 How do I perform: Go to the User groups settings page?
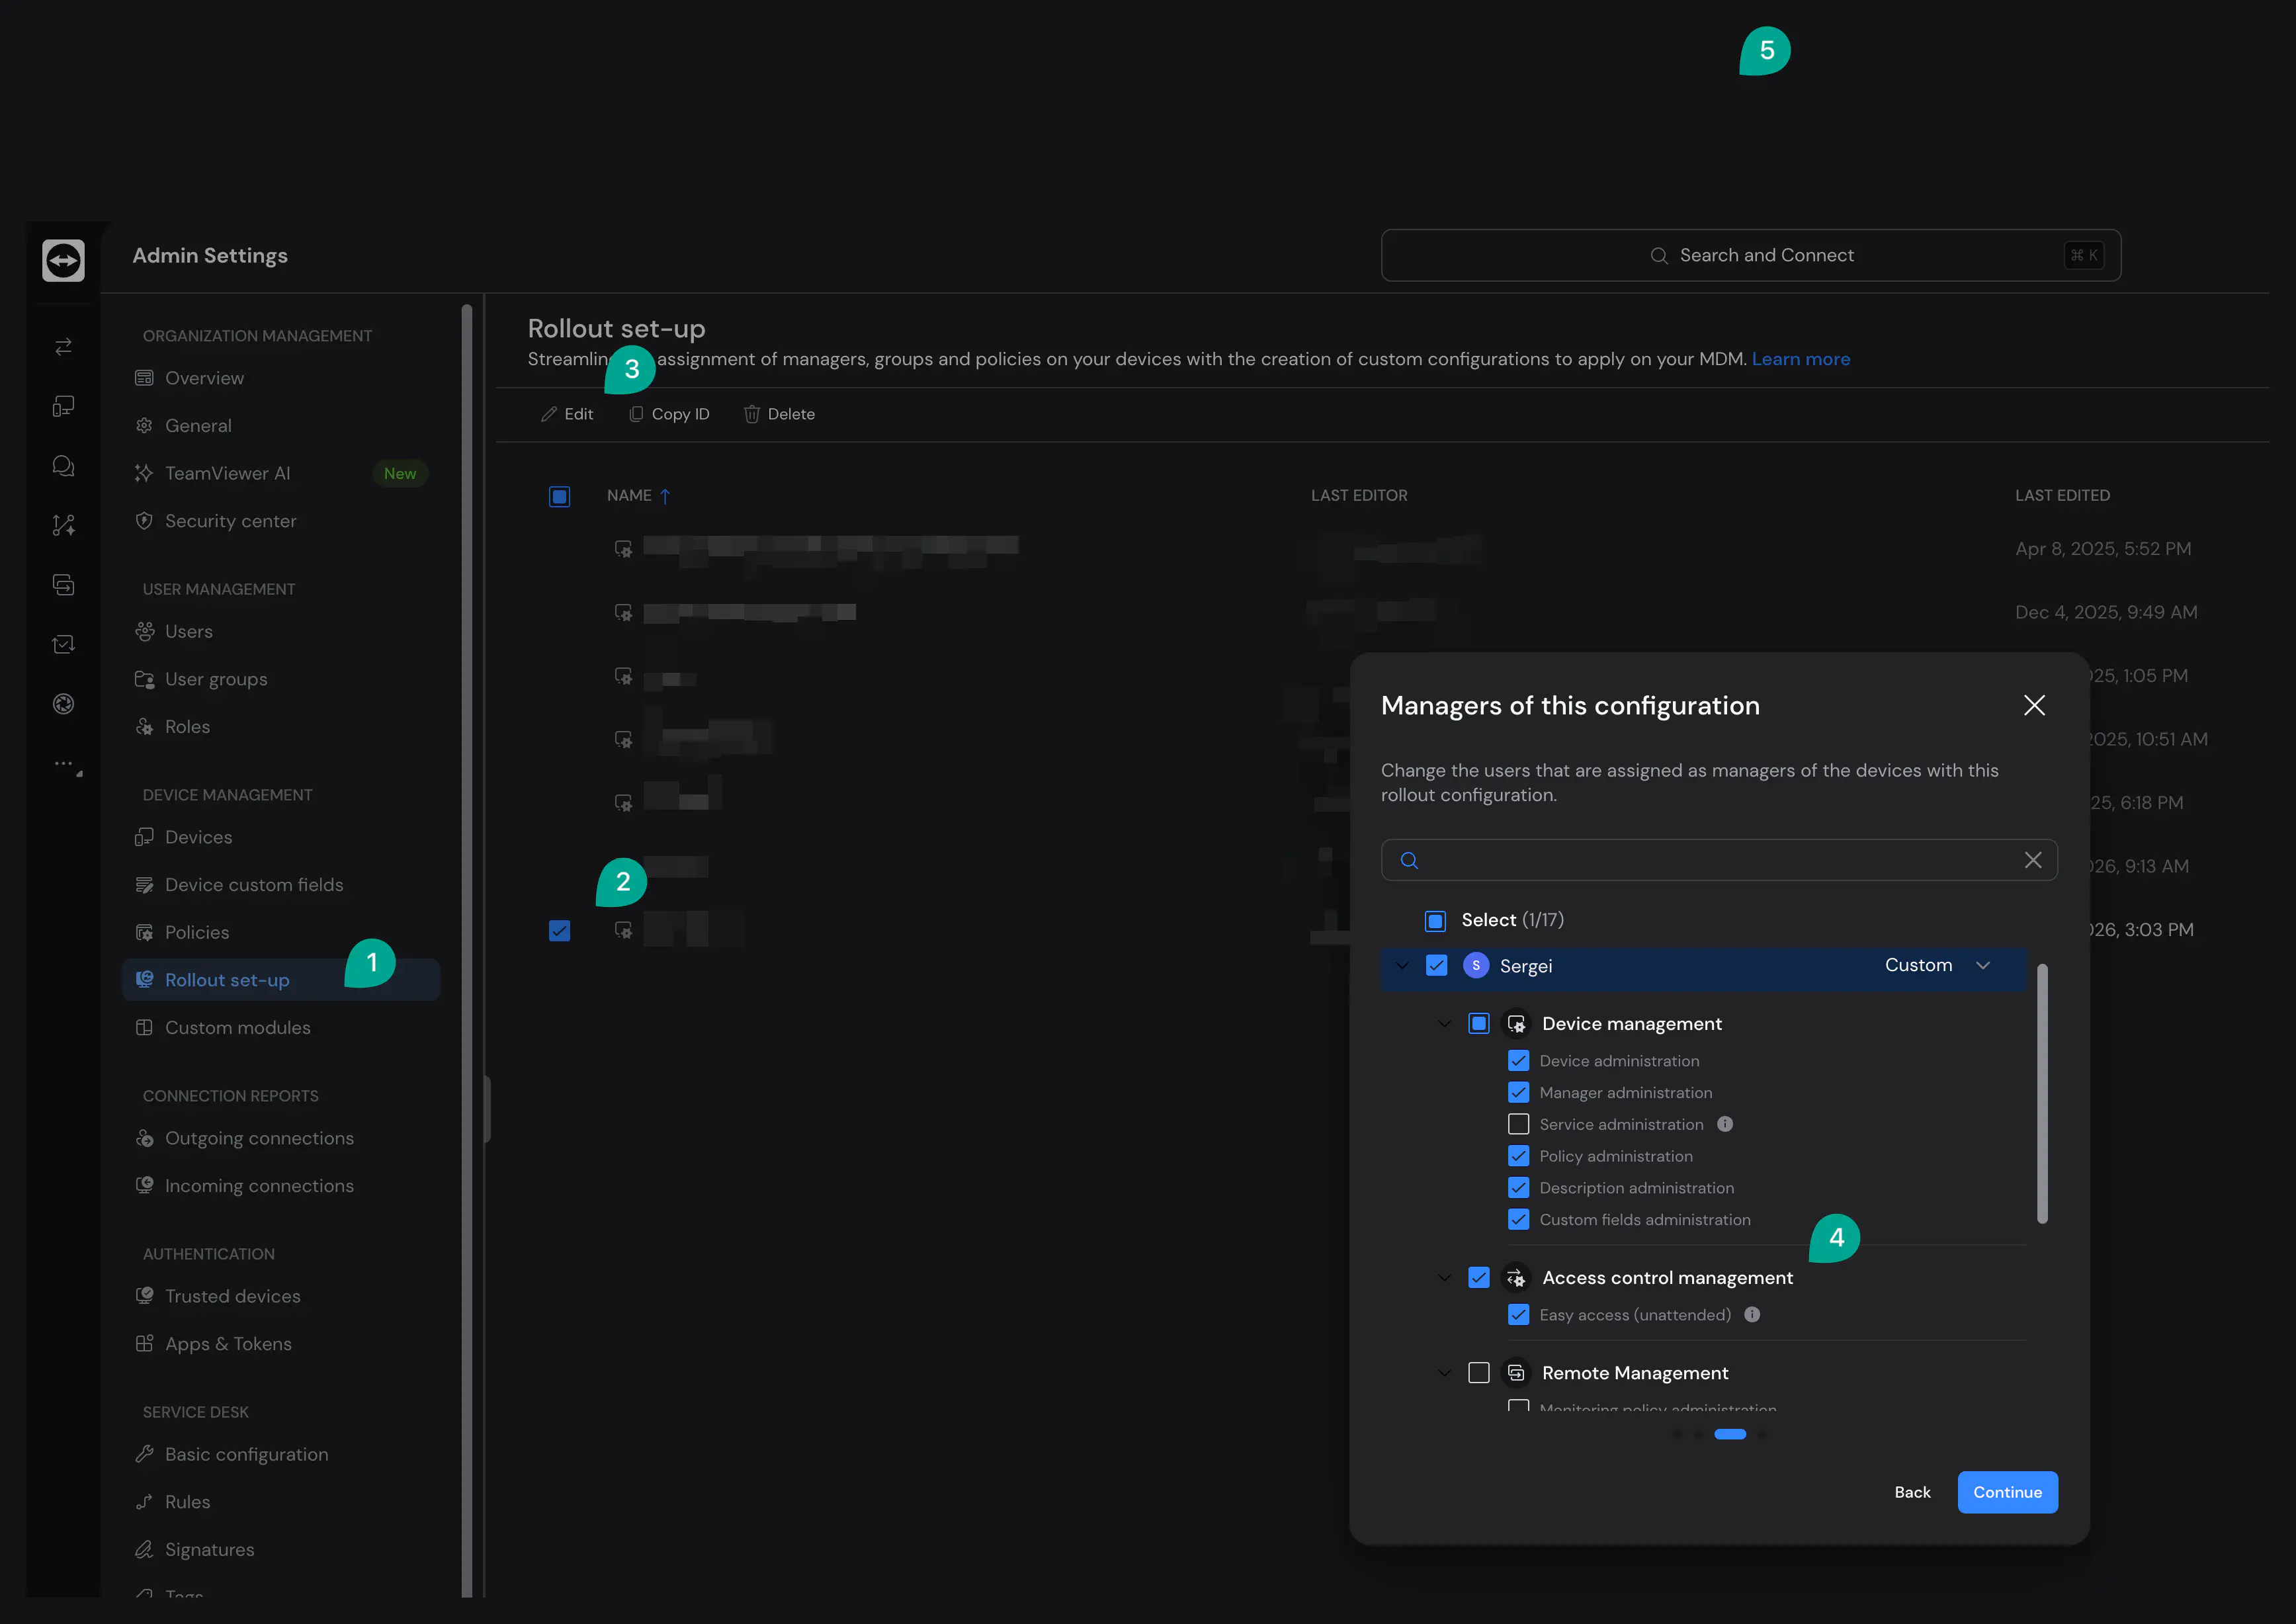(216, 679)
